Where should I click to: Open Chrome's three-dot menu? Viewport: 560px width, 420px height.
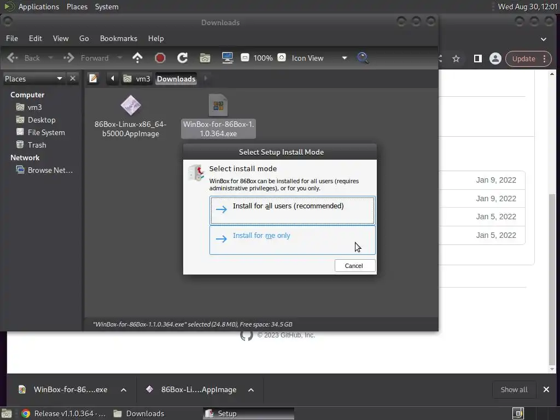[x=545, y=59]
